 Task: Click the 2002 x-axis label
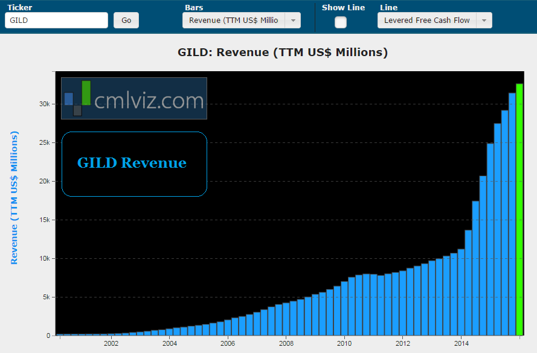[111, 343]
